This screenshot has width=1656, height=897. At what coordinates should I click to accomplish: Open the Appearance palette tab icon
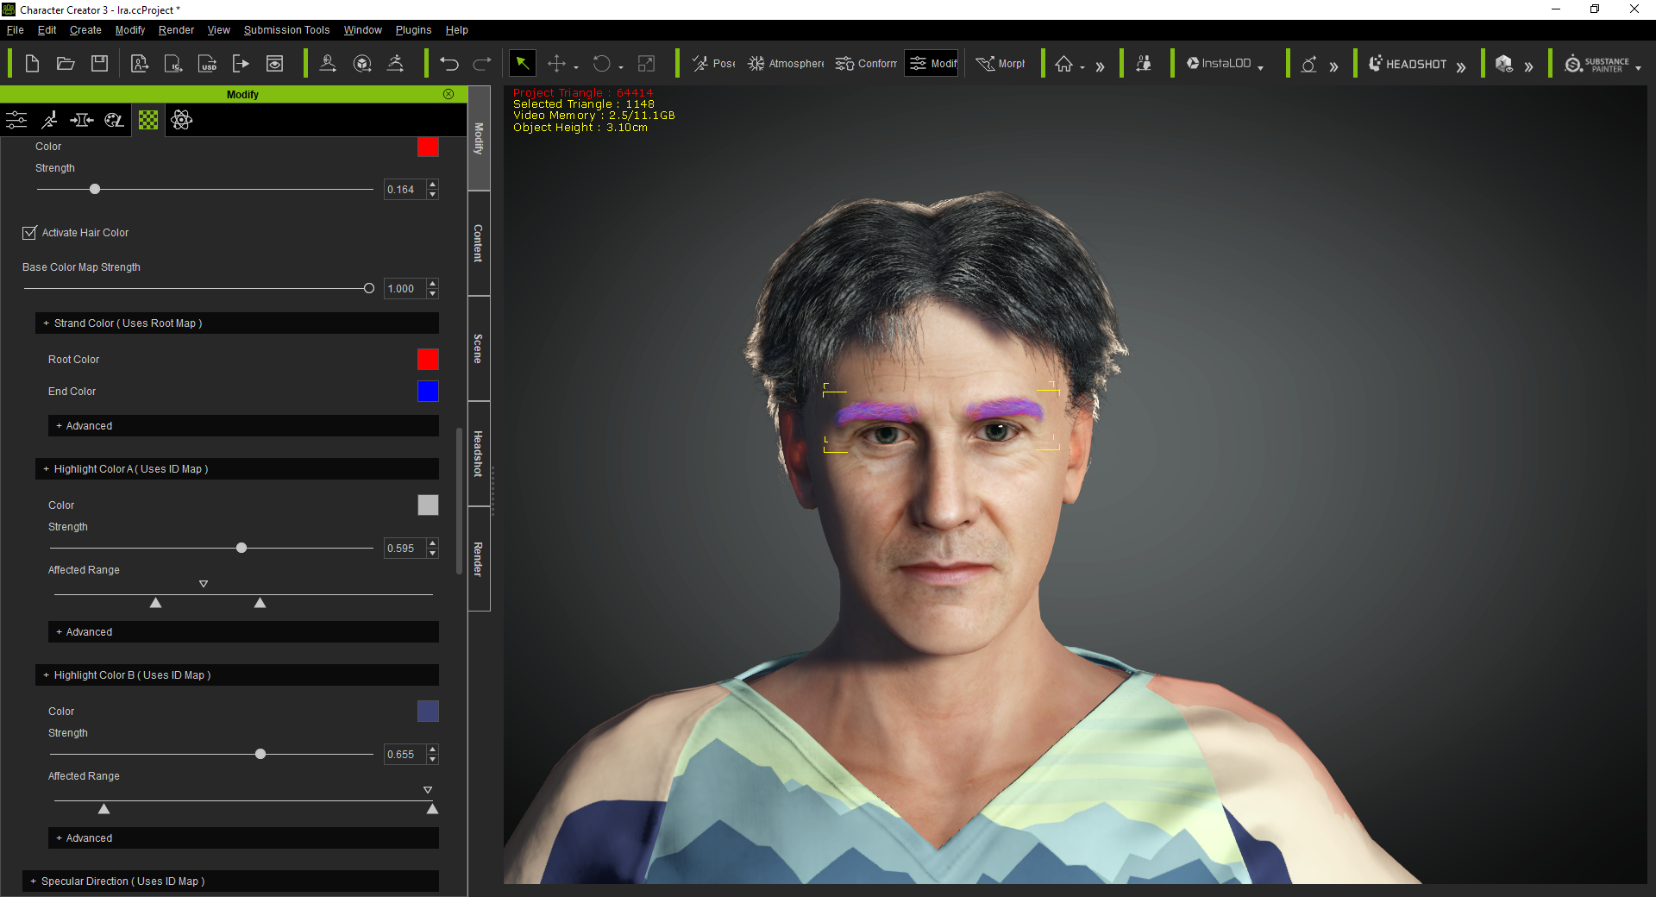coord(115,120)
